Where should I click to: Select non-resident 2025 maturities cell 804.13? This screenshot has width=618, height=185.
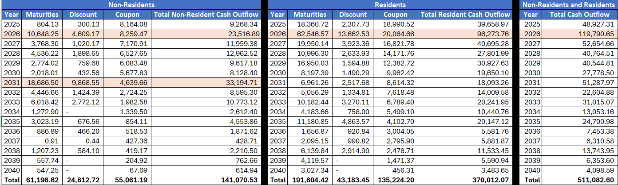42,24
